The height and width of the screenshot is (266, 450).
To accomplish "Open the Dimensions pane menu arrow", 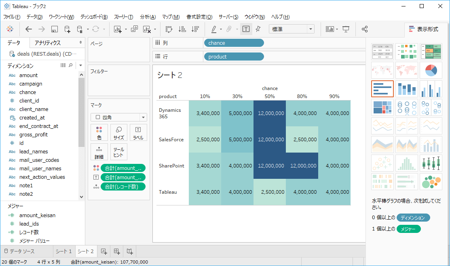I will [80, 65].
